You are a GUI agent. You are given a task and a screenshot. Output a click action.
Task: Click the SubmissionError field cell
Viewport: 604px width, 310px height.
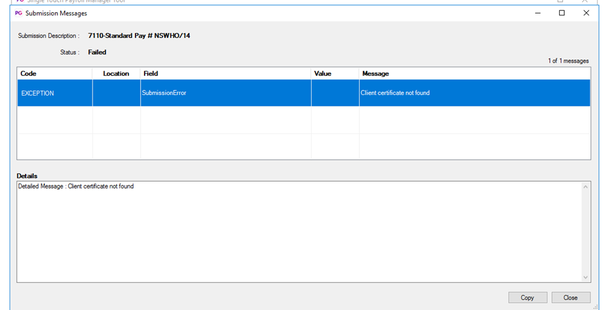coord(226,93)
